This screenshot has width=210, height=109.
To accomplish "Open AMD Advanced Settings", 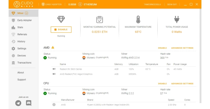I will pyautogui.click(x=182, y=48).
